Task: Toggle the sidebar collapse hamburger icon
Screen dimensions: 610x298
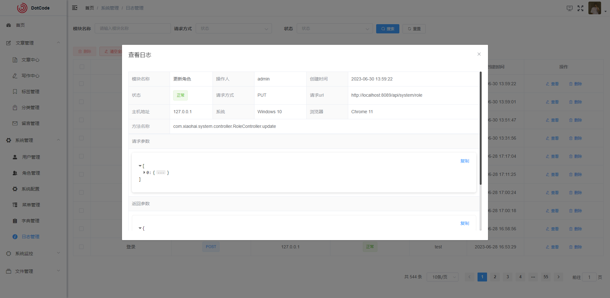Action: coord(75,8)
